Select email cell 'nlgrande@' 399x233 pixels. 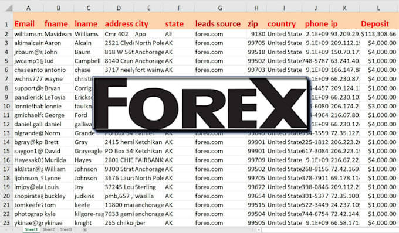[28, 133]
